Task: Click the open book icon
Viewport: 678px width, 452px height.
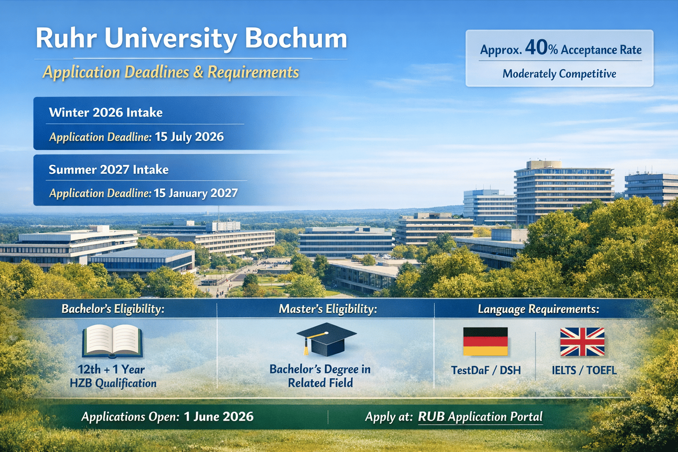Action: tap(112, 341)
